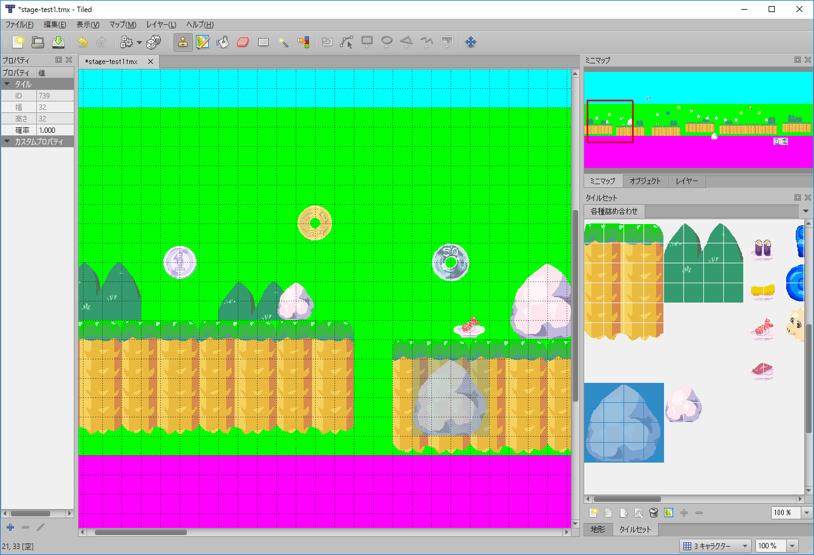Toggle random mode with the dice icon
Screen dimensions: 814x555
pos(153,42)
